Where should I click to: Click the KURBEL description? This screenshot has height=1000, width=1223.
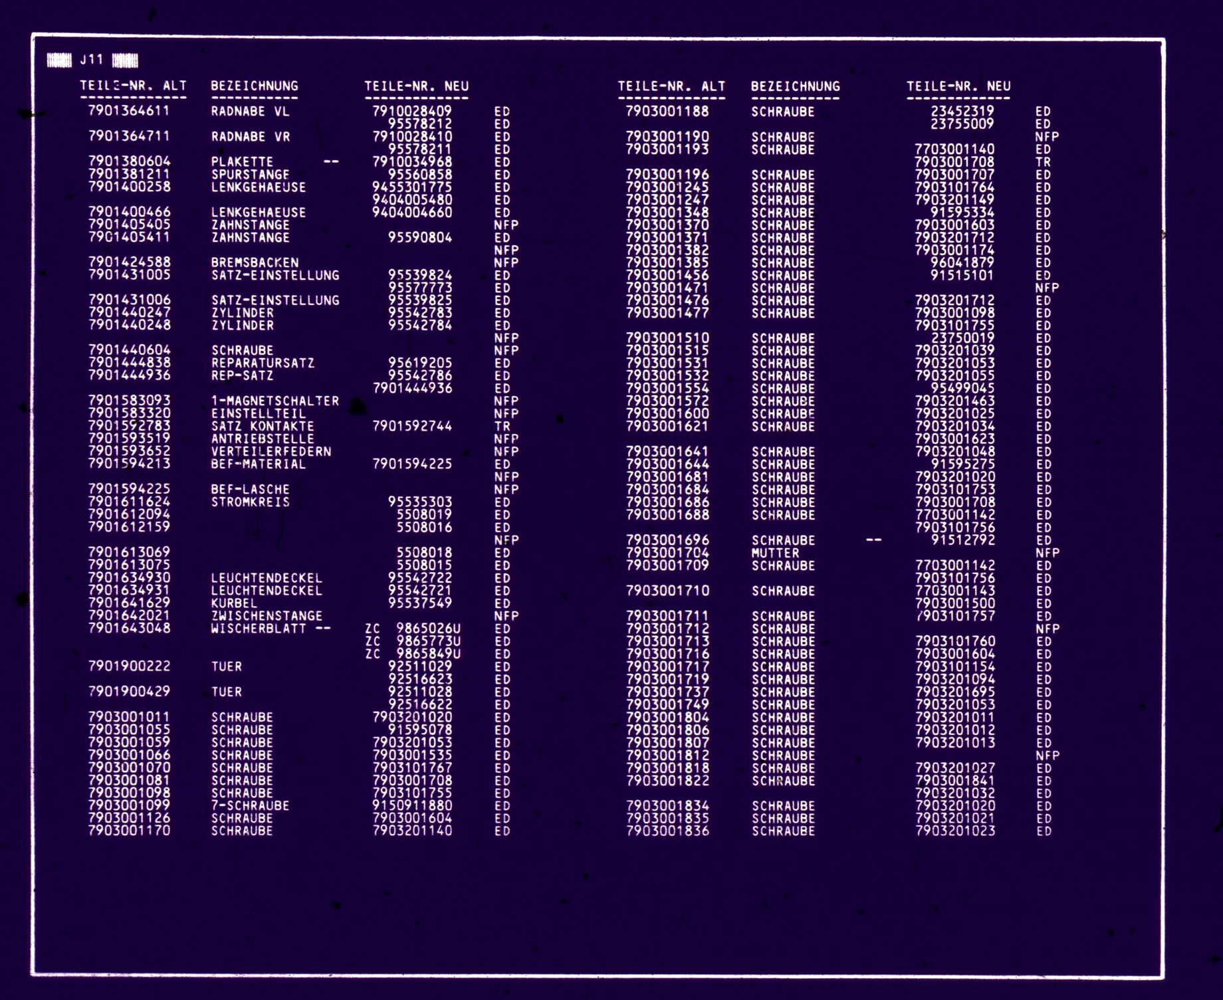pyautogui.click(x=234, y=603)
